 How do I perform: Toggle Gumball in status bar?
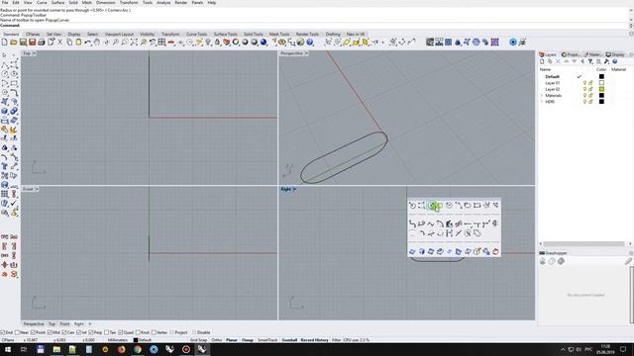pyautogui.click(x=289, y=340)
